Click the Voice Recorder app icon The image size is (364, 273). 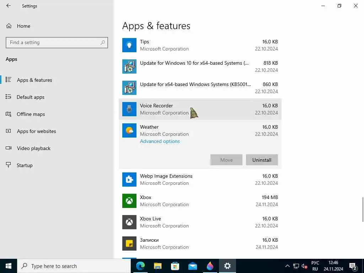coord(129,109)
